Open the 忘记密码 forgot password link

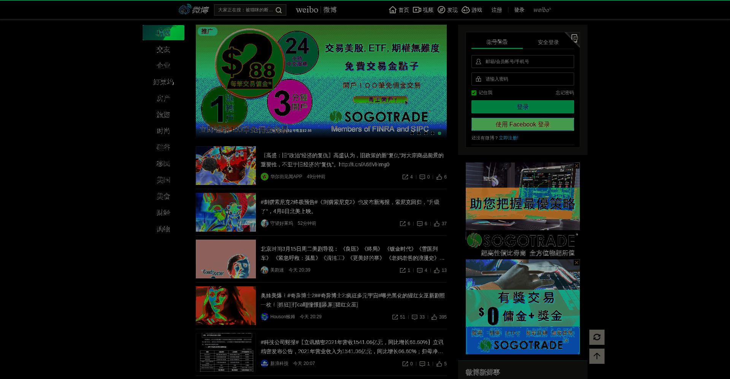(565, 93)
